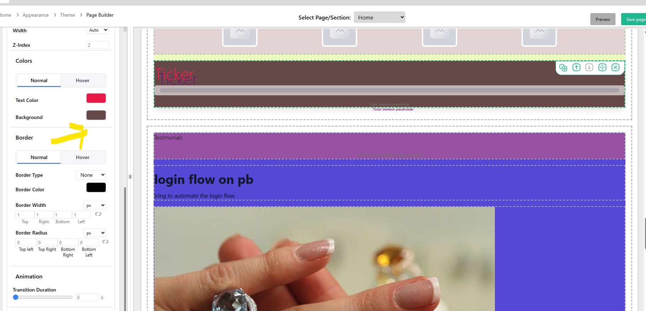Viewport: 646px width, 311px height.
Task: Open the Width unit dropdown set to Auto
Action: tap(98, 30)
